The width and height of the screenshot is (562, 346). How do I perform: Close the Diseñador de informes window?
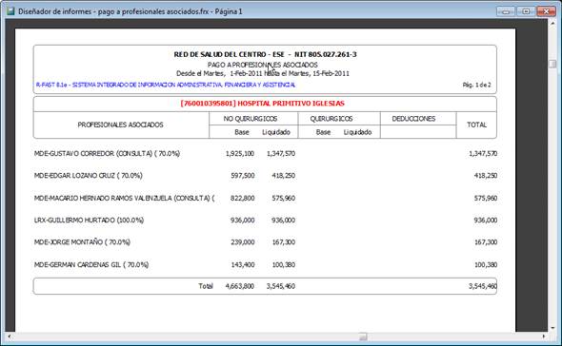(546, 11)
